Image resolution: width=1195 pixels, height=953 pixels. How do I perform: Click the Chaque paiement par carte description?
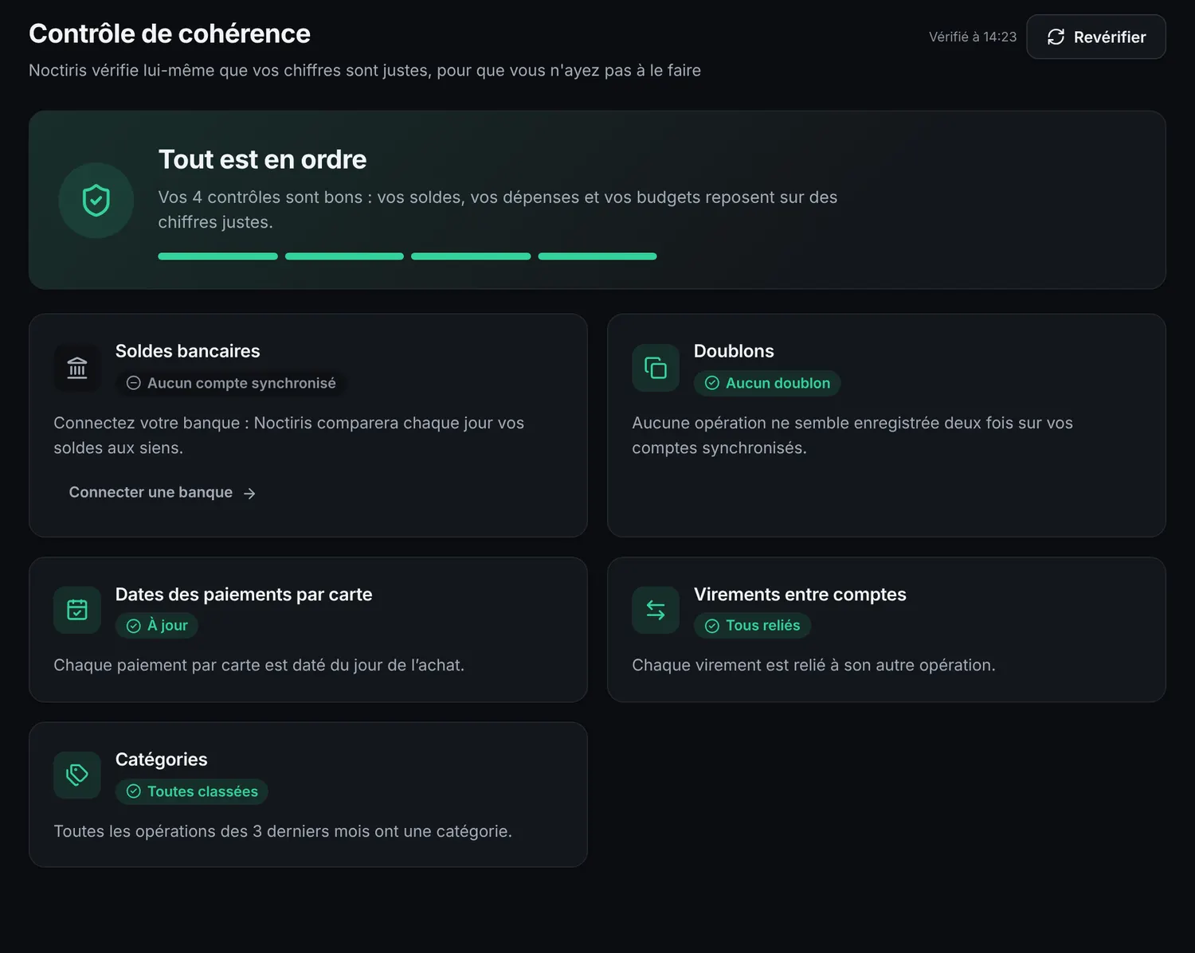(259, 665)
